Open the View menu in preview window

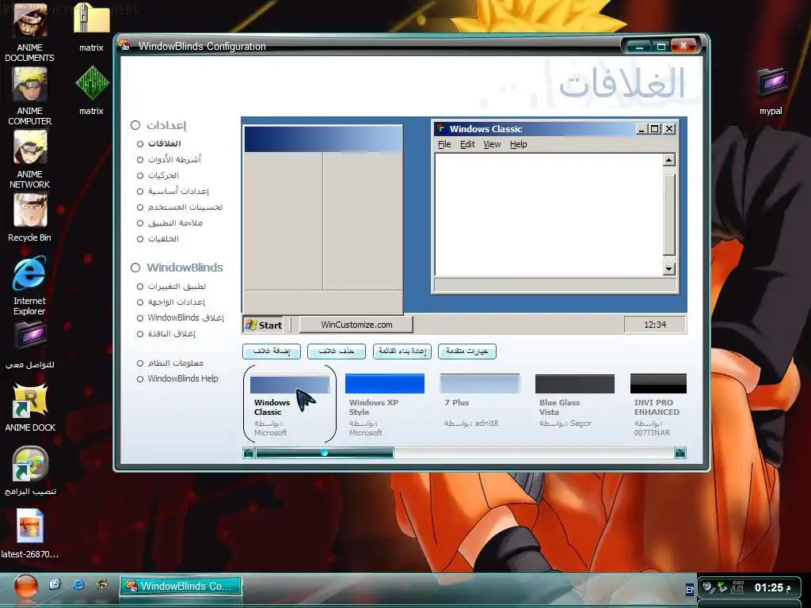click(x=492, y=144)
